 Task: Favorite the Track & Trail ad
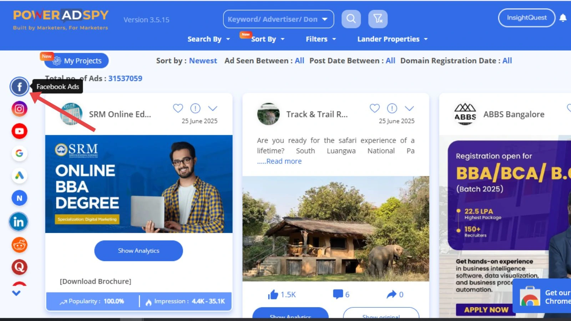(x=374, y=108)
